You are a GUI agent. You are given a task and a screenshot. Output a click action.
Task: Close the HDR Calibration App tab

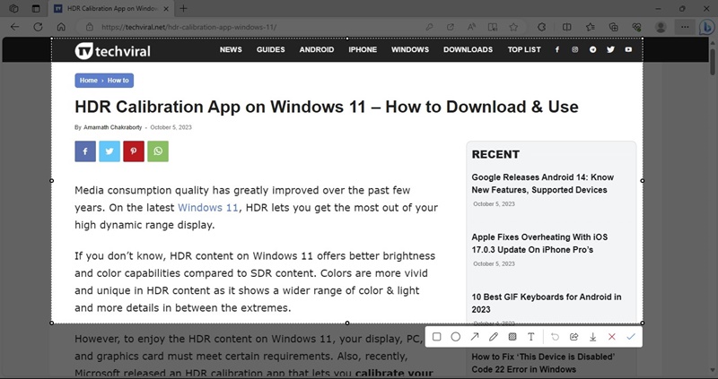click(x=166, y=9)
